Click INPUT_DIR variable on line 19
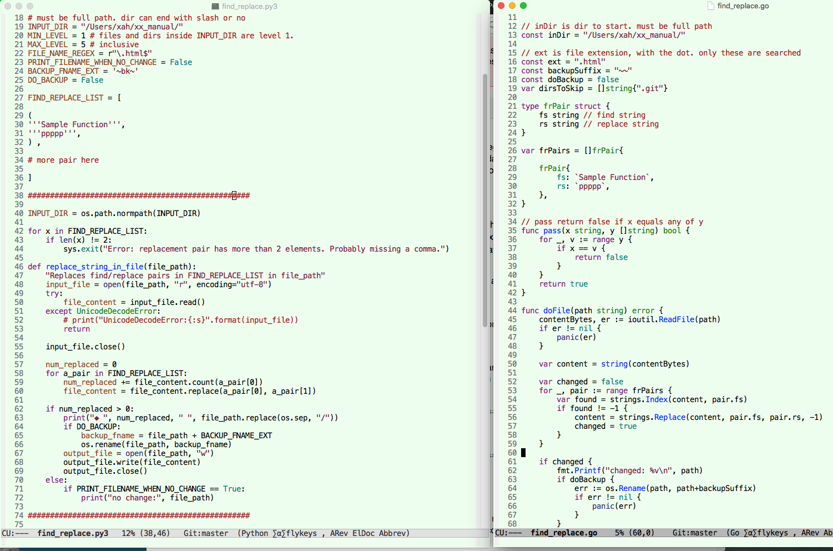The image size is (833, 551). [x=48, y=27]
